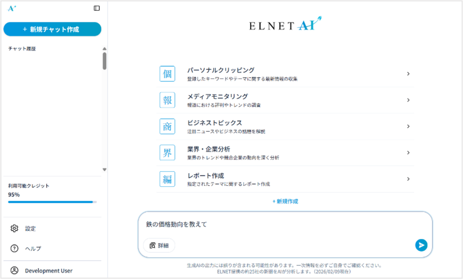Image resolution: width=463 pixels, height=279 pixels.
Task: Click the + 新規作成 link
Action: point(285,201)
